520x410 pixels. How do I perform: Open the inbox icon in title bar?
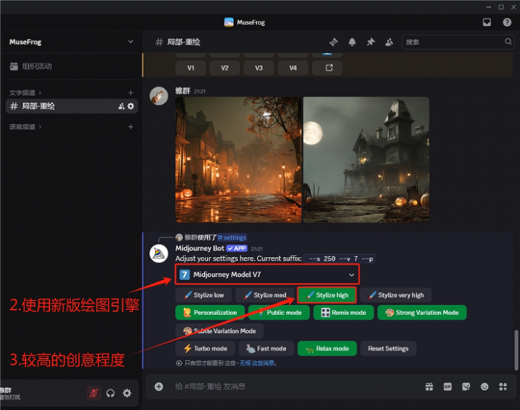coord(487,22)
